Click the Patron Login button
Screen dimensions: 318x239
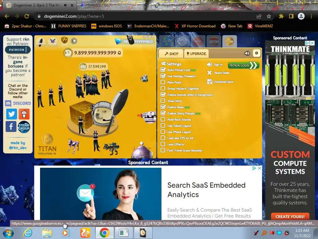243,65
